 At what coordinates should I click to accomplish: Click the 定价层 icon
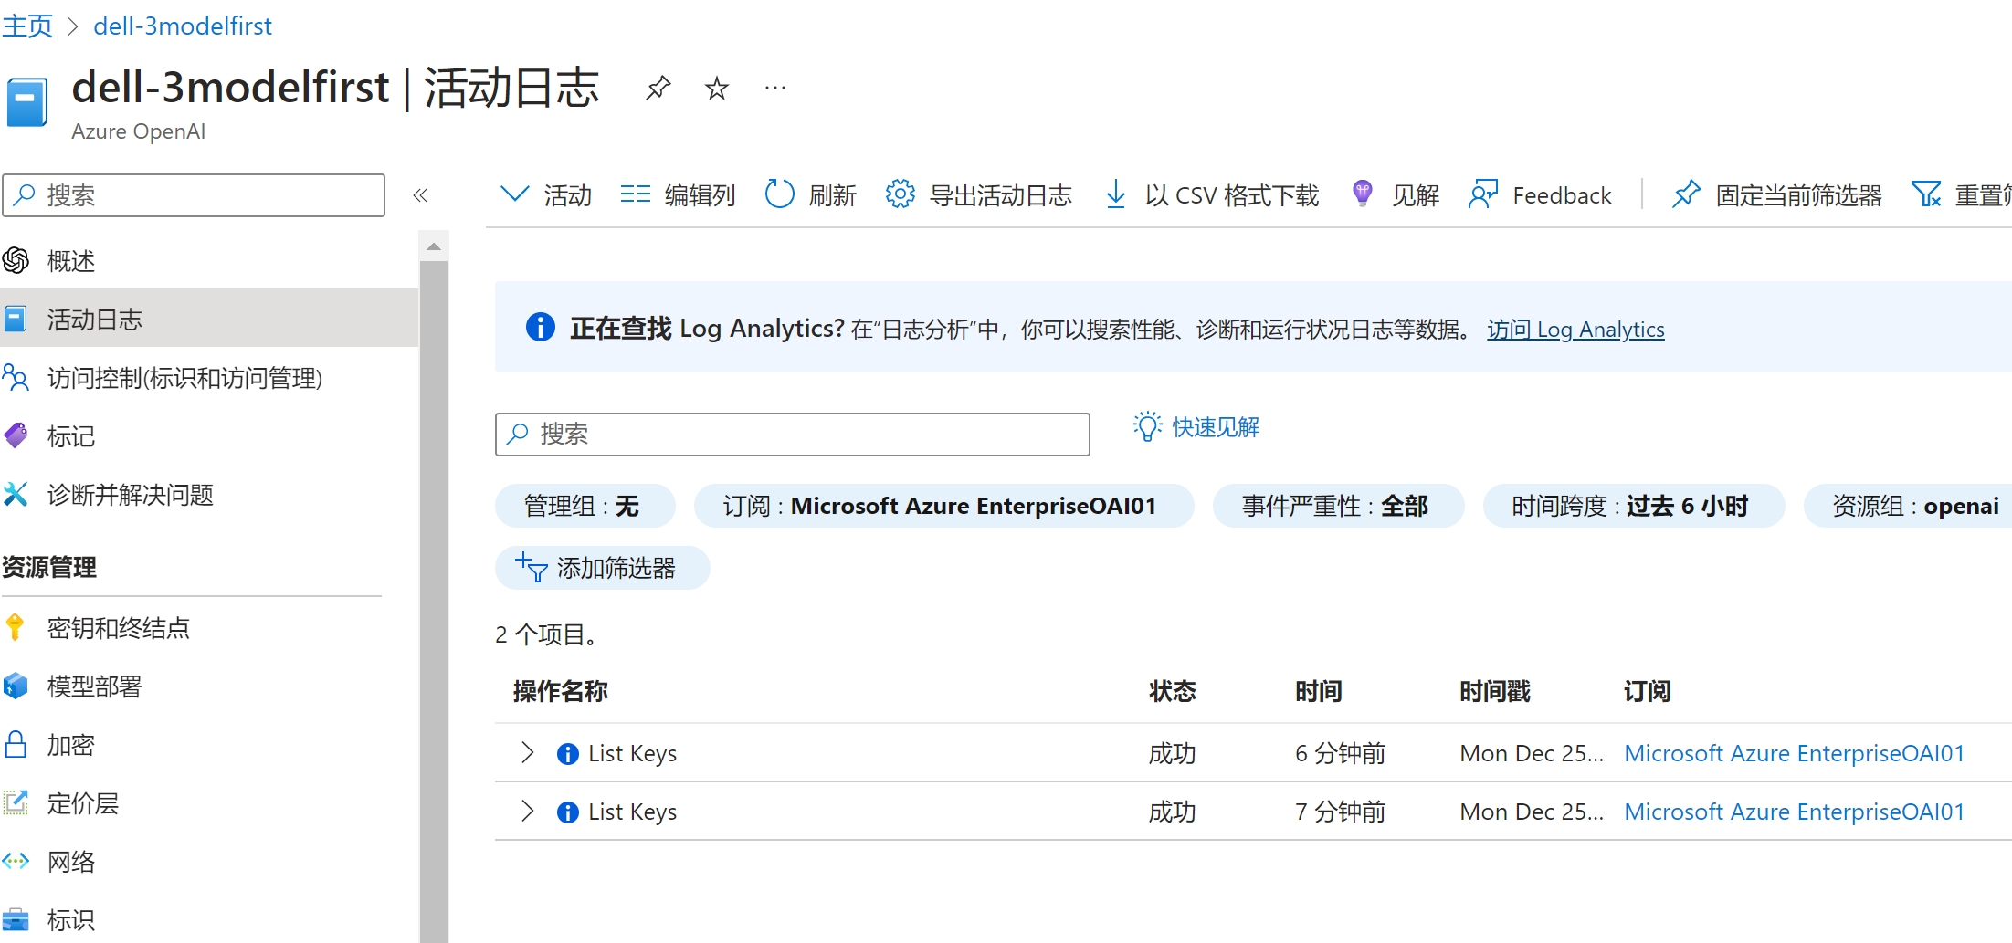16,802
